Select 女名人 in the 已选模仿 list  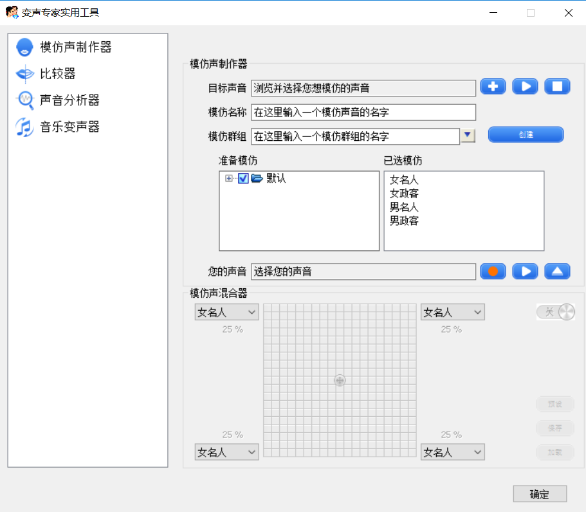tap(404, 179)
